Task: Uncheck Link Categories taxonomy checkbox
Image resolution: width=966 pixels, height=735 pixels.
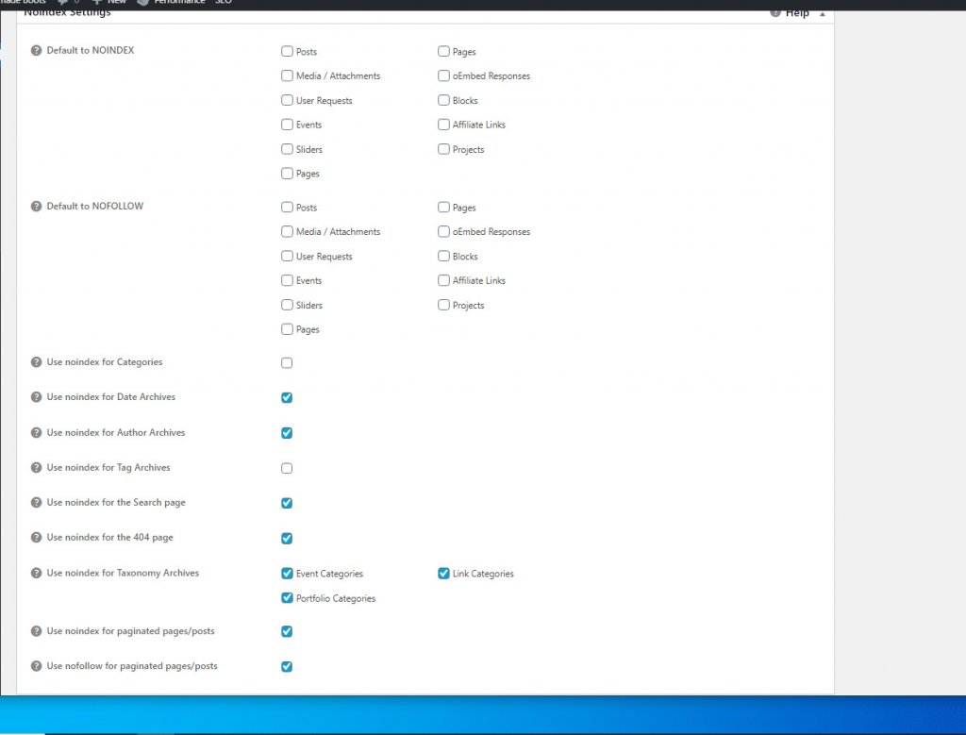Action: 443,574
